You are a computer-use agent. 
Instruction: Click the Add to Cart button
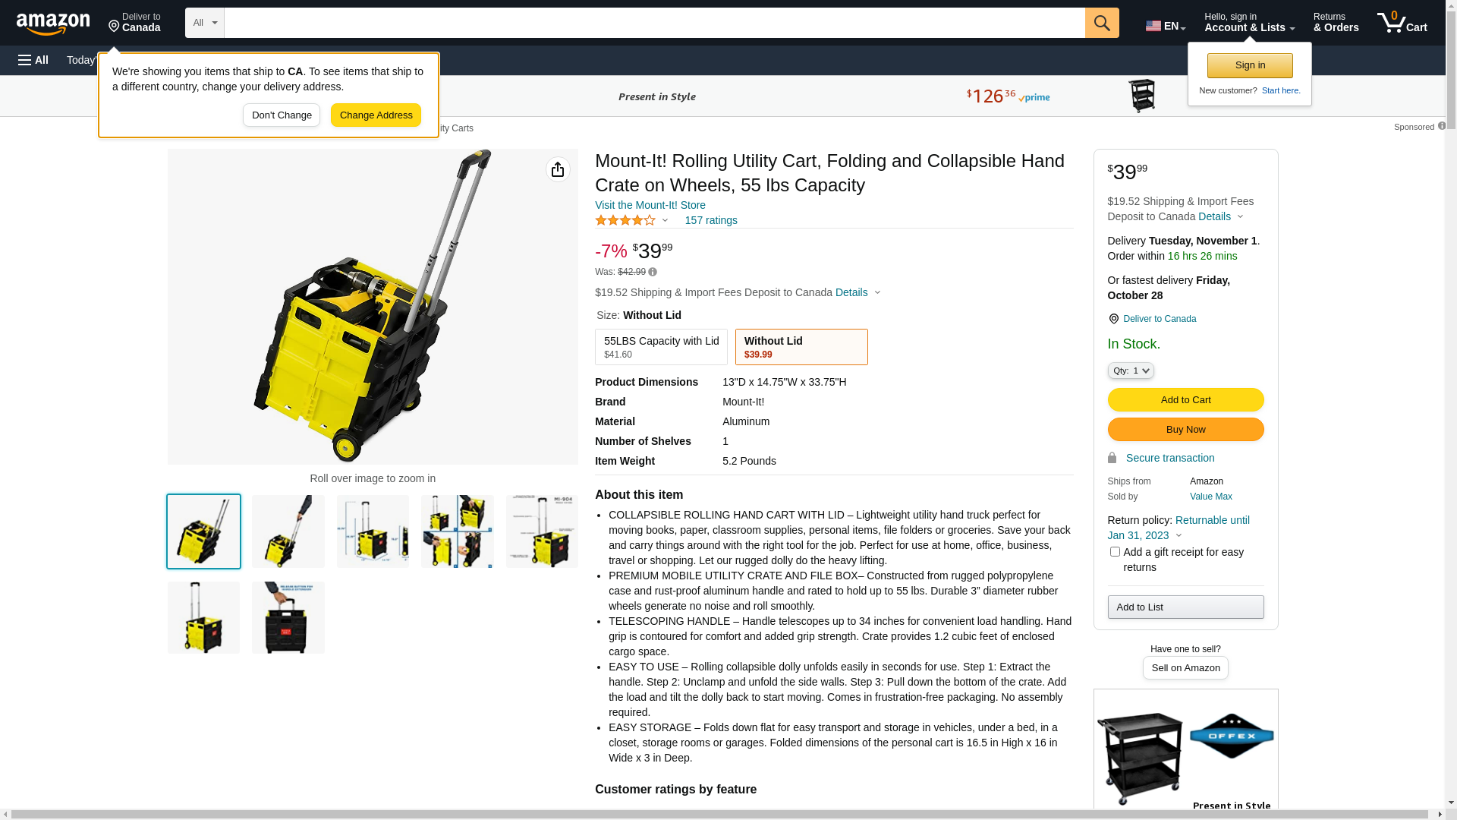point(1185,400)
